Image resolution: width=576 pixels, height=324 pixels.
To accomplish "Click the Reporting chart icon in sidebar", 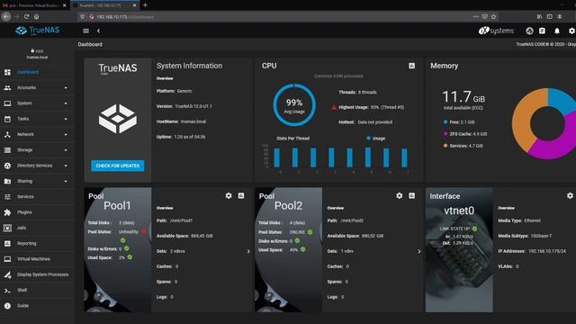I will point(7,243).
